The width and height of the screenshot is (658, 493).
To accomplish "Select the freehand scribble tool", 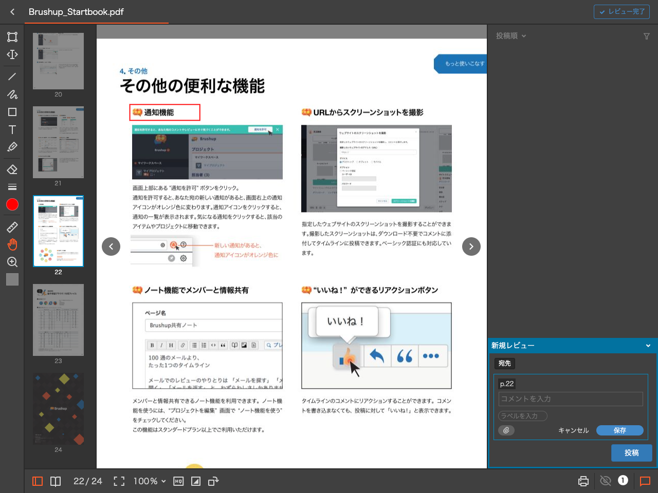I will [12, 94].
